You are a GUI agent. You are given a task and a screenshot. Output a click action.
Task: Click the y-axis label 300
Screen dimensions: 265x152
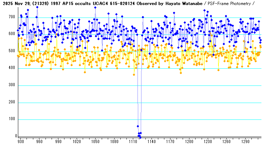click(x=12, y=85)
